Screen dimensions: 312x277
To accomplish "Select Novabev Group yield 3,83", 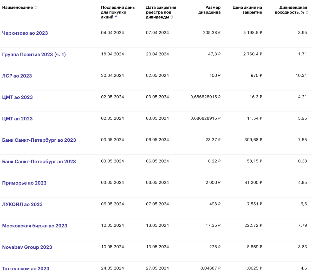I will tap(302, 247).
